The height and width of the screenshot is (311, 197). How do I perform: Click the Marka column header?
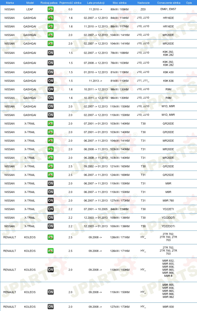pos(10,3)
